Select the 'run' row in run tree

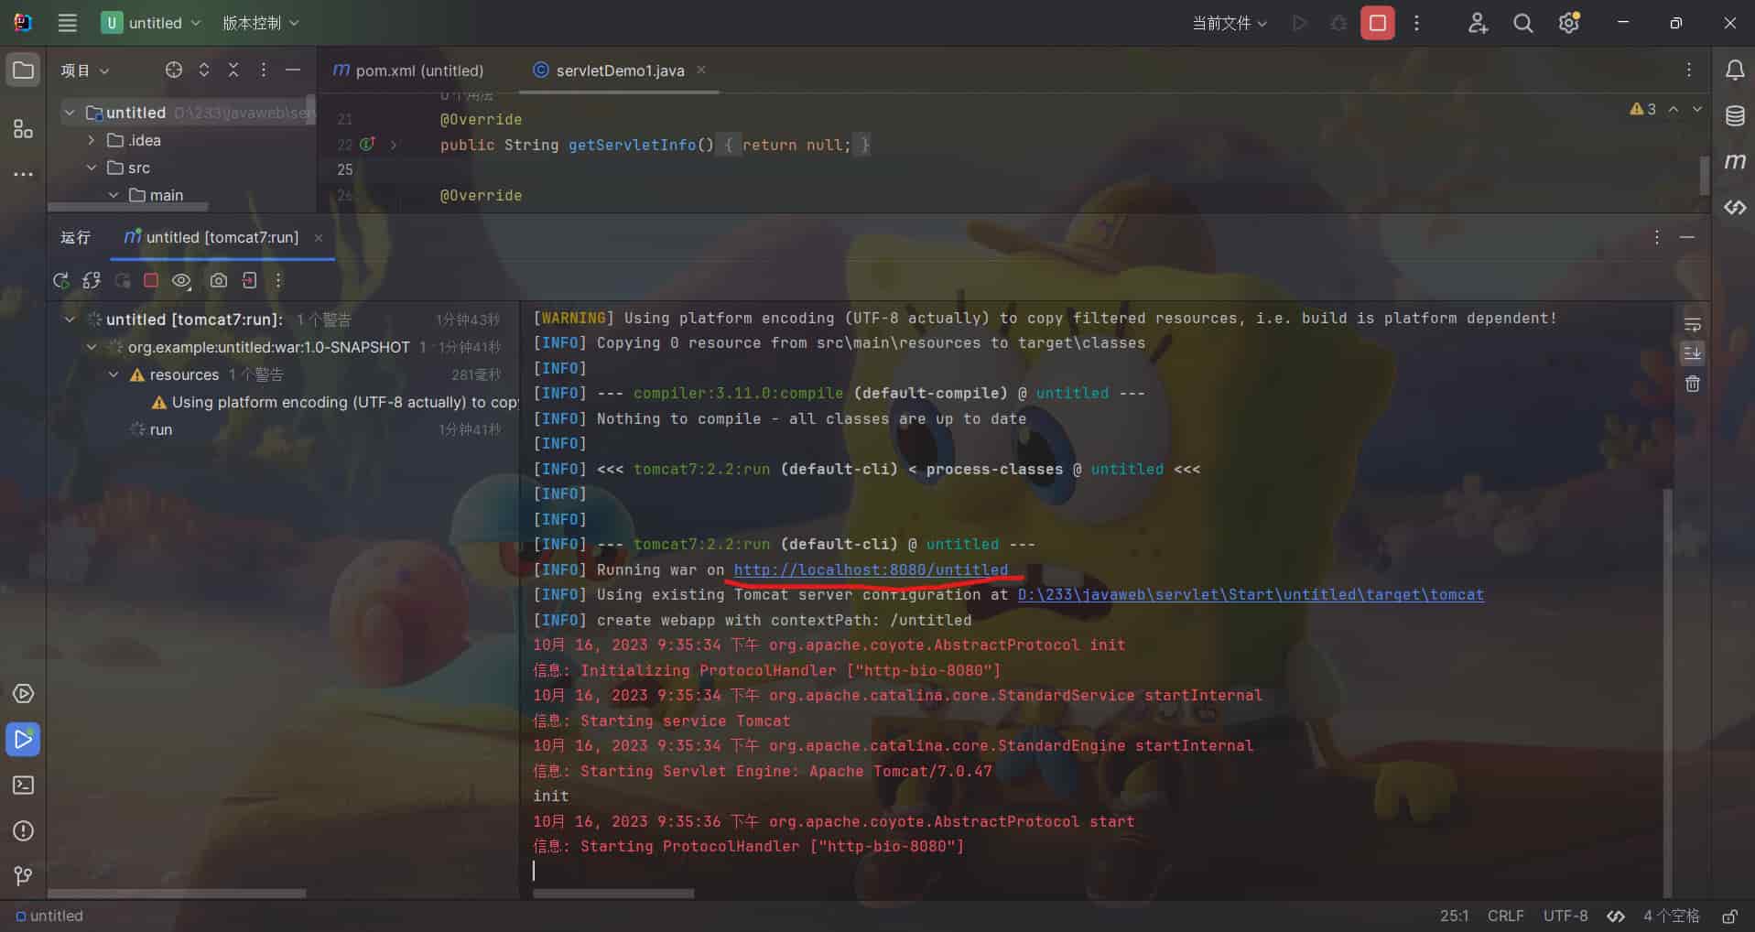[282, 429]
